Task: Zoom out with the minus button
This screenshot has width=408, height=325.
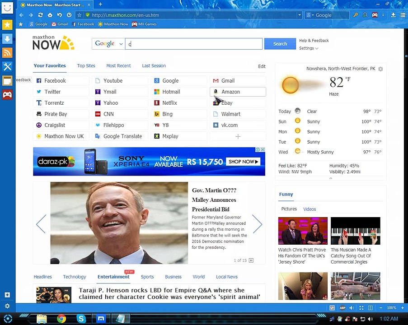Action: tap(381, 308)
